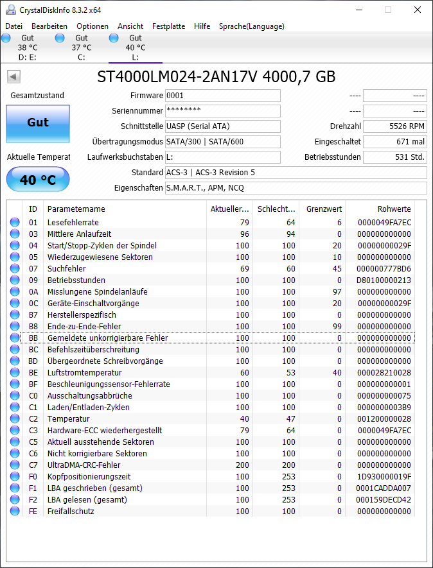Click status icon for Beschleunigungssensor-Fehlerrate
This screenshot has width=433, height=568.
(x=15, y=384)
